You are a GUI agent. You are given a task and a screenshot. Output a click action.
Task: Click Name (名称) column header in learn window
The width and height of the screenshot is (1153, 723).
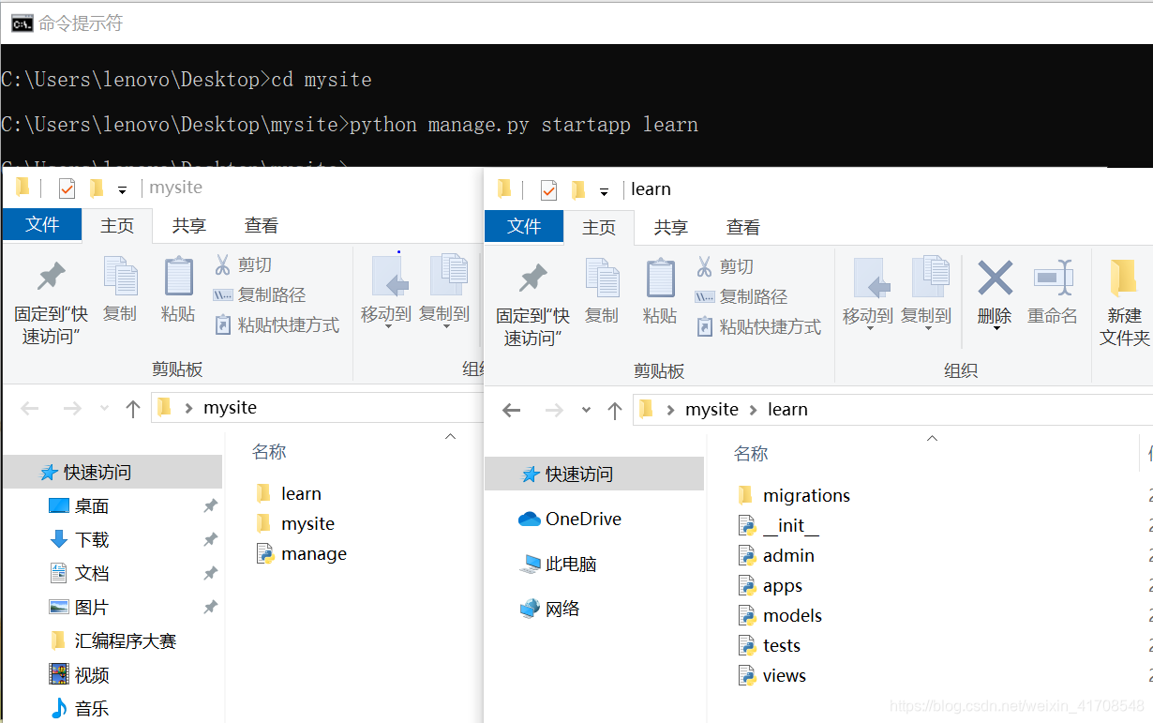tap(751, 454)
